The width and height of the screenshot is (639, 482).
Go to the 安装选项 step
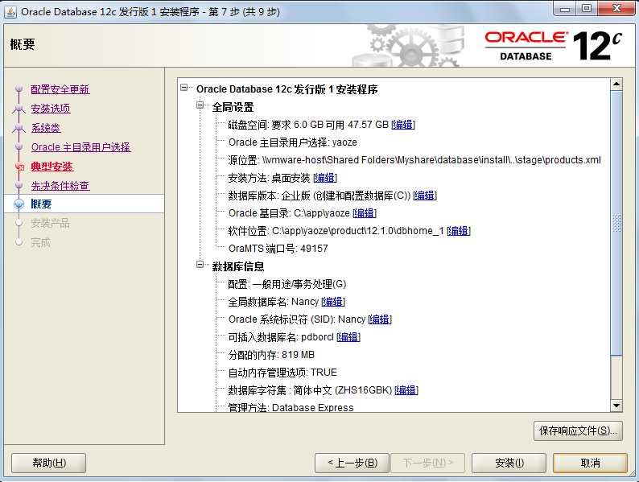pyautogui.click(x=51, y=109)
